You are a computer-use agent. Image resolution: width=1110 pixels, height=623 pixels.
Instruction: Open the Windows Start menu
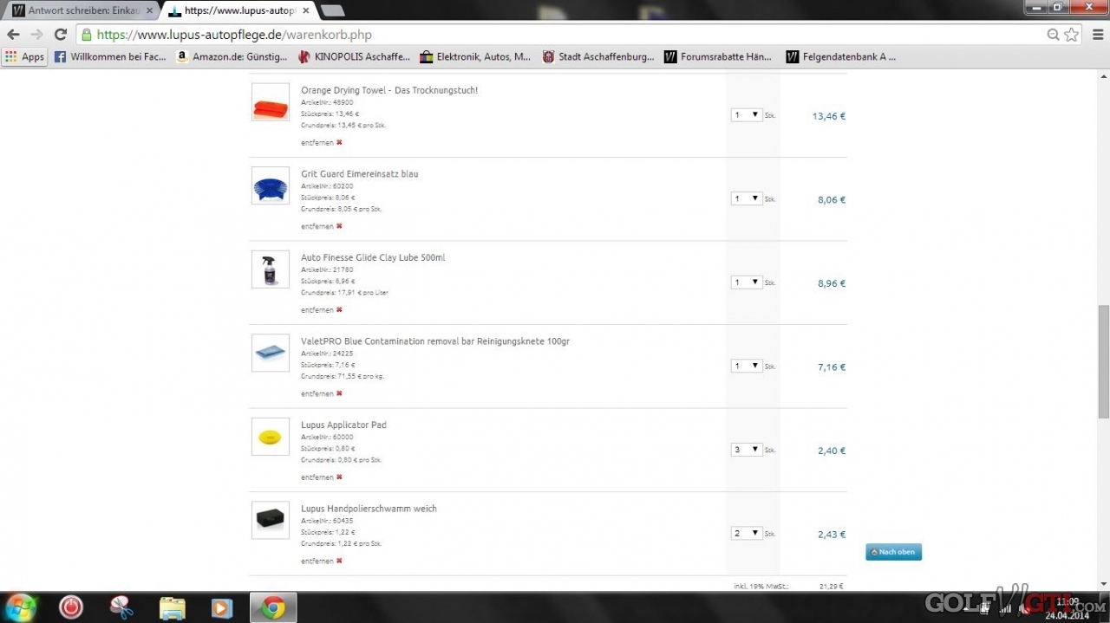pos(21,607)
